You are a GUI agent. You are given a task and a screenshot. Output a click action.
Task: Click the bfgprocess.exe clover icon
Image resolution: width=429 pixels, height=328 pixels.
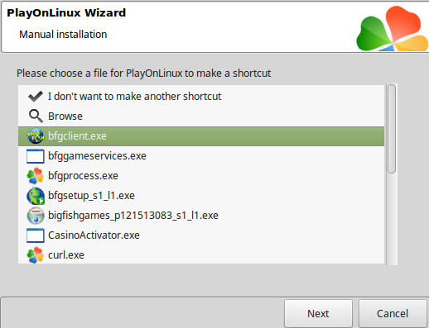point(36,176)
